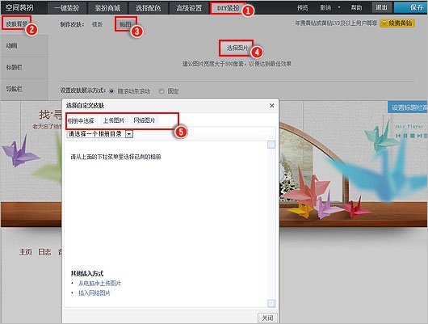Viewport: 428px width, 324px height.
Task: Open the 装扮商城 tab
Action: [107, 8]
